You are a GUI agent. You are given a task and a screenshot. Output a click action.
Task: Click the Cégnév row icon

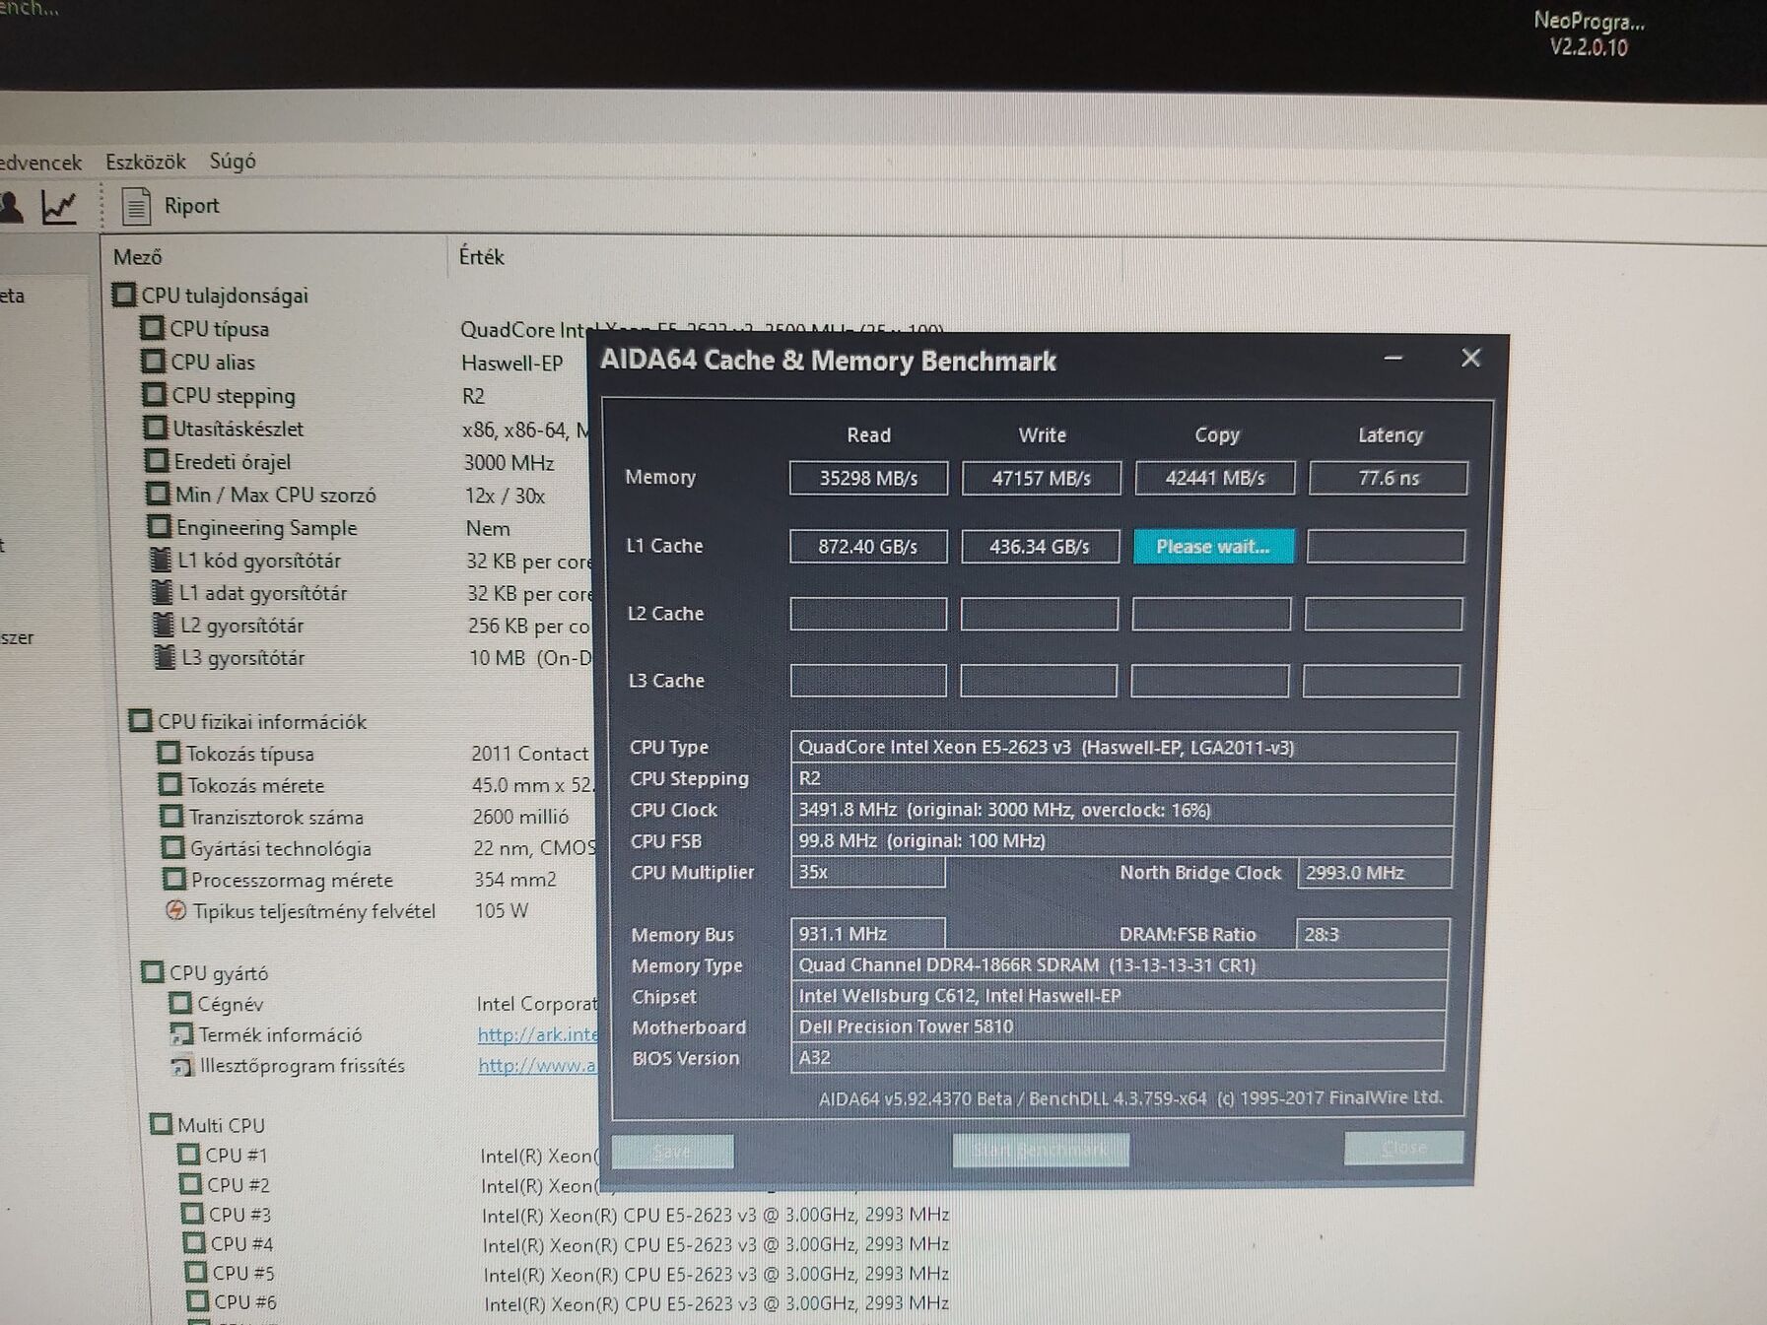180,1003
